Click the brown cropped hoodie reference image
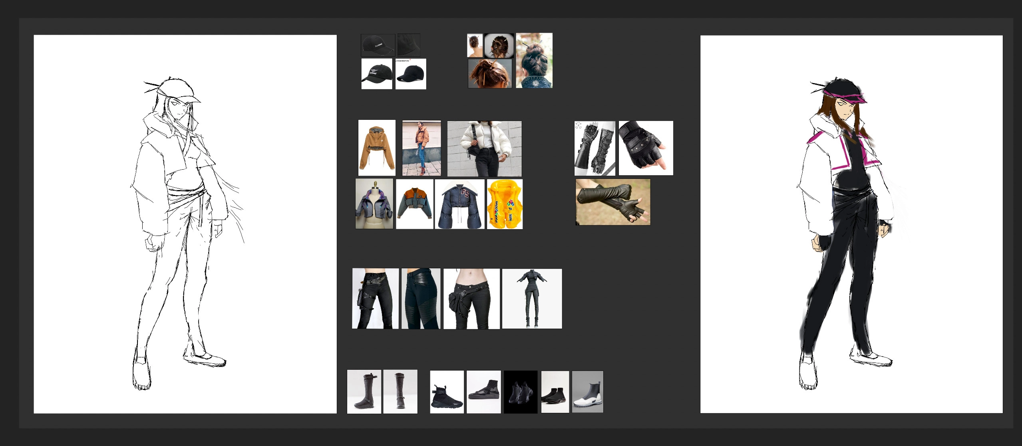Viewport: 1022px width, 446px height. [377, 148]
